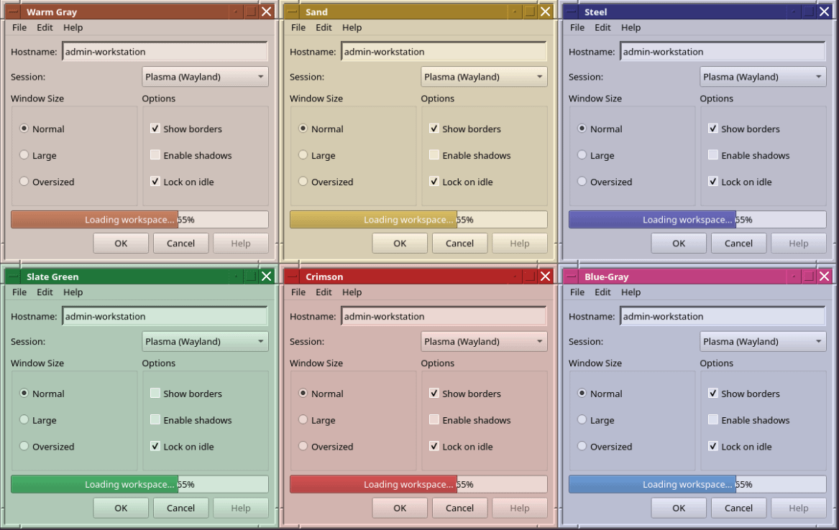Viewport: 839px width, 530px height.
Task: Uncheck Lock on idle in the Sand dialog
Action: [x=434, y=182]
